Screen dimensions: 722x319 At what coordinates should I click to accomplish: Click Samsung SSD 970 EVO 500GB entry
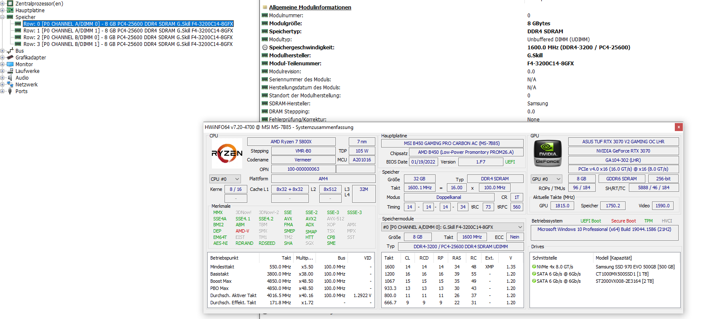635,267
